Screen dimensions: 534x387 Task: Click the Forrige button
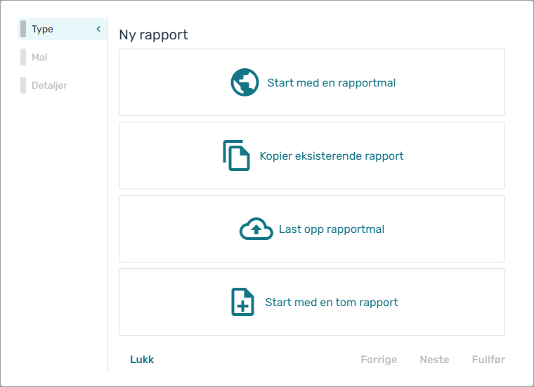379,360
